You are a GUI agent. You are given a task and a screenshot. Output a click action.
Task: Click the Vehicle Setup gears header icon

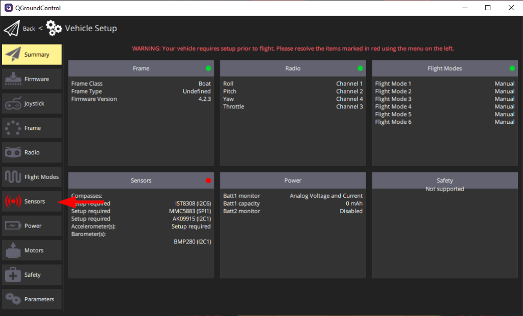click(x=54, y=28)
